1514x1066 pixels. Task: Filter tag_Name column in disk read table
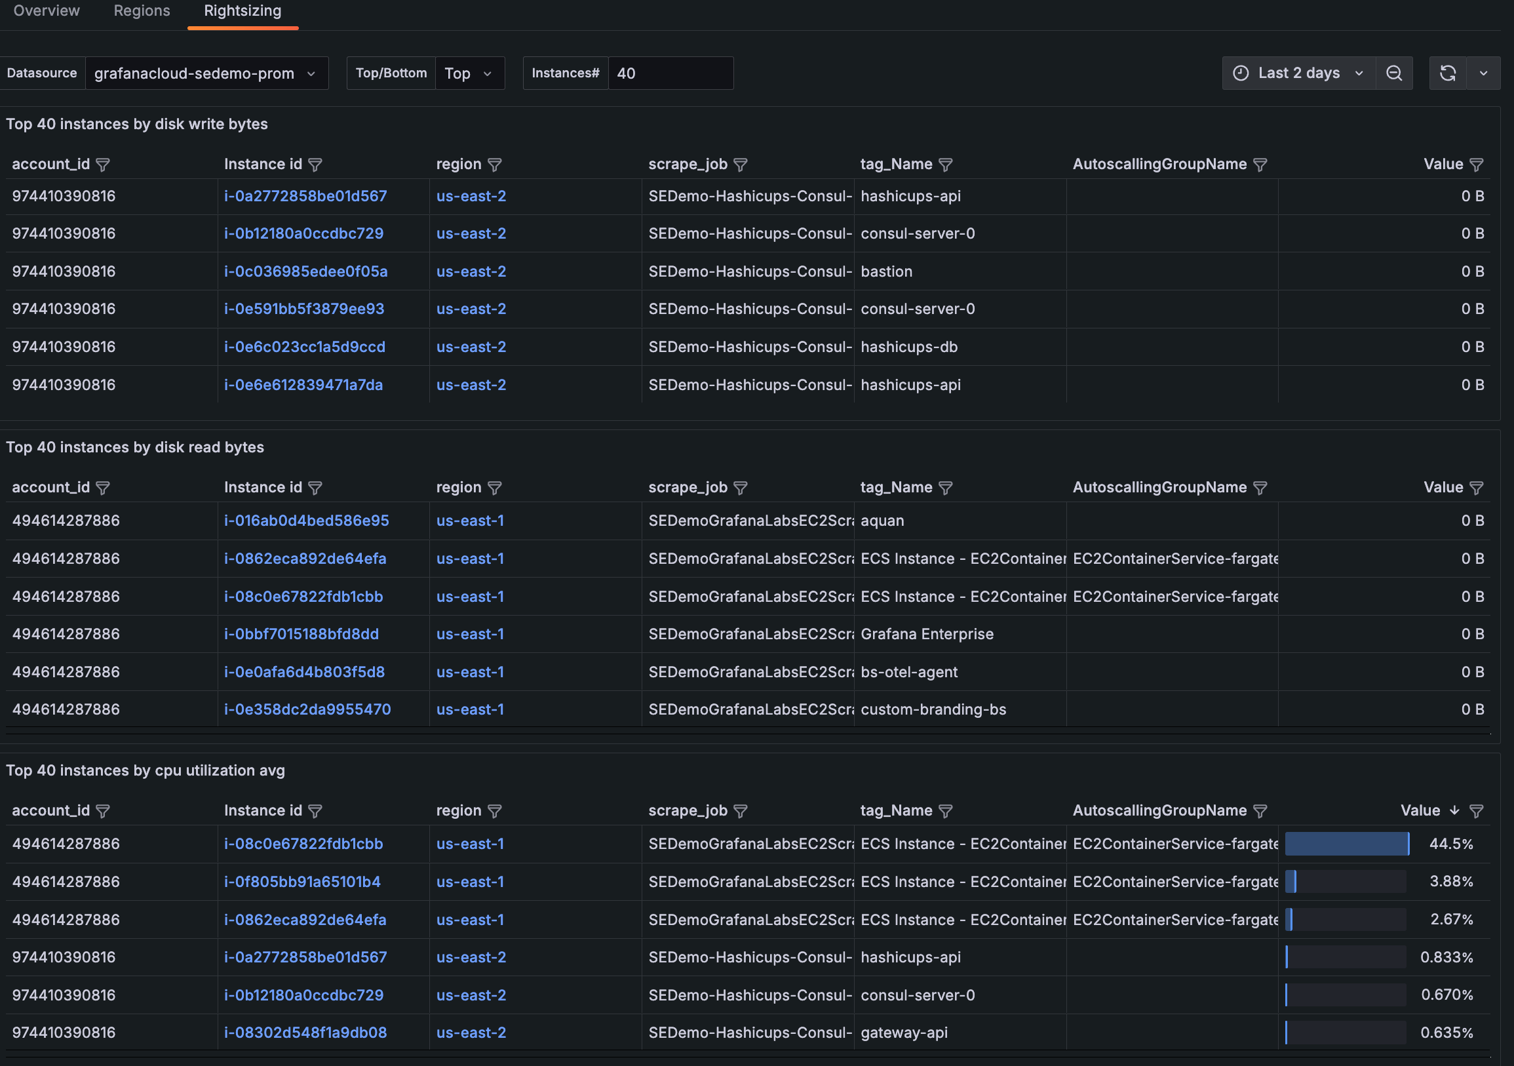pyautogui.click(x=946, y=488)
